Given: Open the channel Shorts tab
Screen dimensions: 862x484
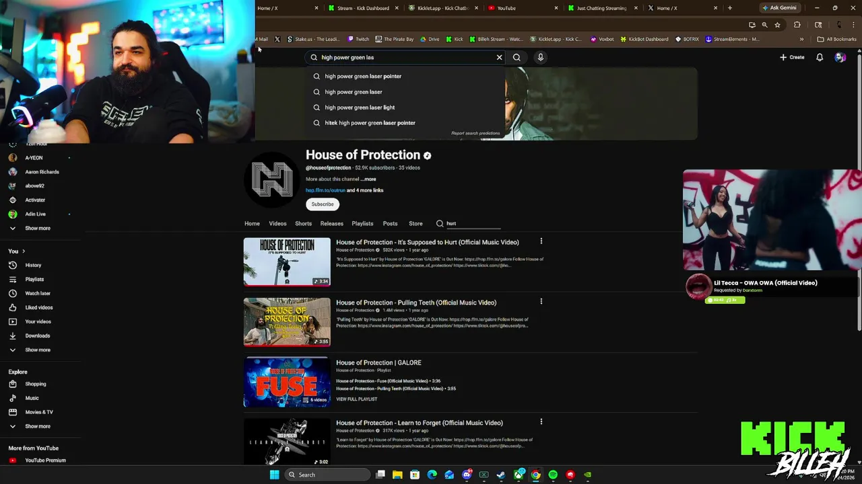Looking at the screenshot, I should pos(303,223).
